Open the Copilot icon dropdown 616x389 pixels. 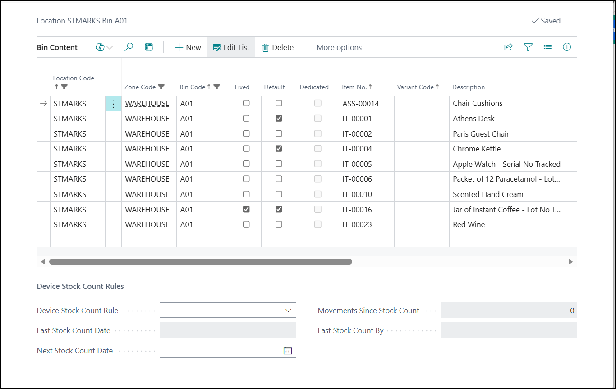pos(104,47)
